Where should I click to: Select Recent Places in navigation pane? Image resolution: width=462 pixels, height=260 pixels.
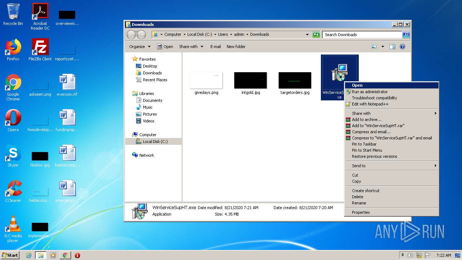(x=152, y=80)
